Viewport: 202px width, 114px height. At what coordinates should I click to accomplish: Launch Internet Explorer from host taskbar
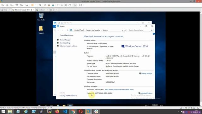(26, 111)
